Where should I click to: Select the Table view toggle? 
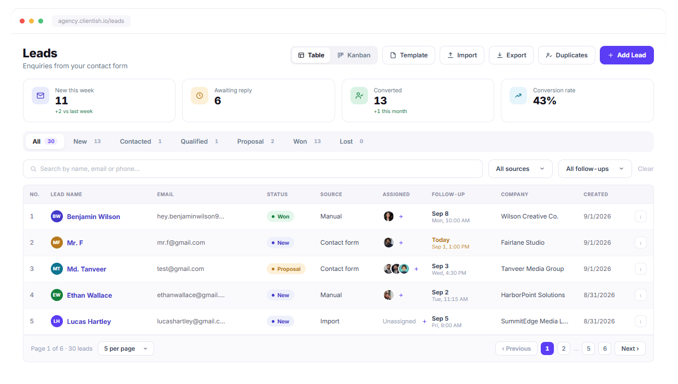(x=311, y=55)
